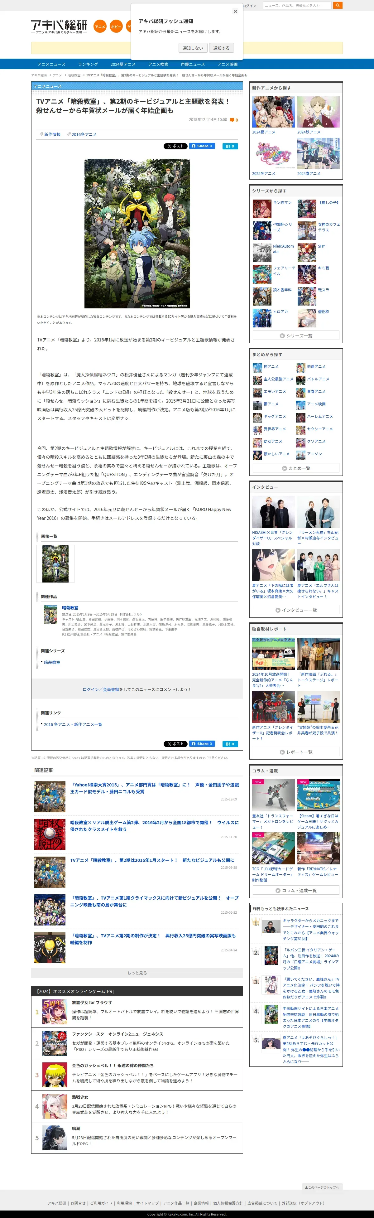
Task: Open rank 1 most-read news item
Action: [295, 929]
